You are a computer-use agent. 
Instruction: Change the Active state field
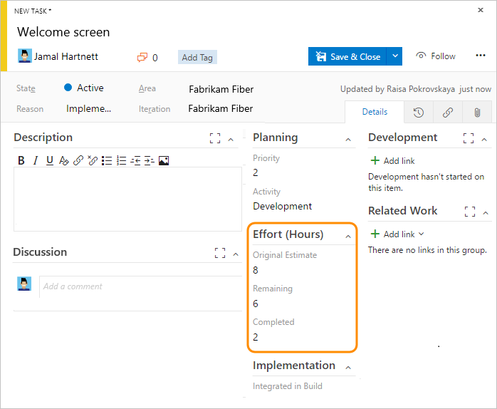click(x=84, y=88)
